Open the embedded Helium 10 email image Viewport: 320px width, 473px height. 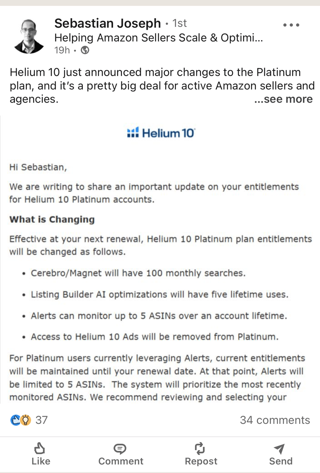[x=160, y=259]
